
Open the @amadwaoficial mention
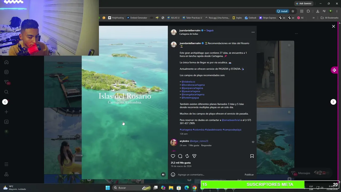pos(231,120)
